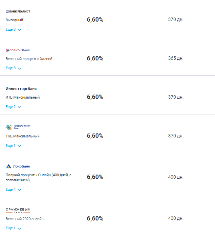Image resolution: width=215 pixels, height=235 pixels.
Task: Open the Выгодный deposit
Action: [14, 20]
